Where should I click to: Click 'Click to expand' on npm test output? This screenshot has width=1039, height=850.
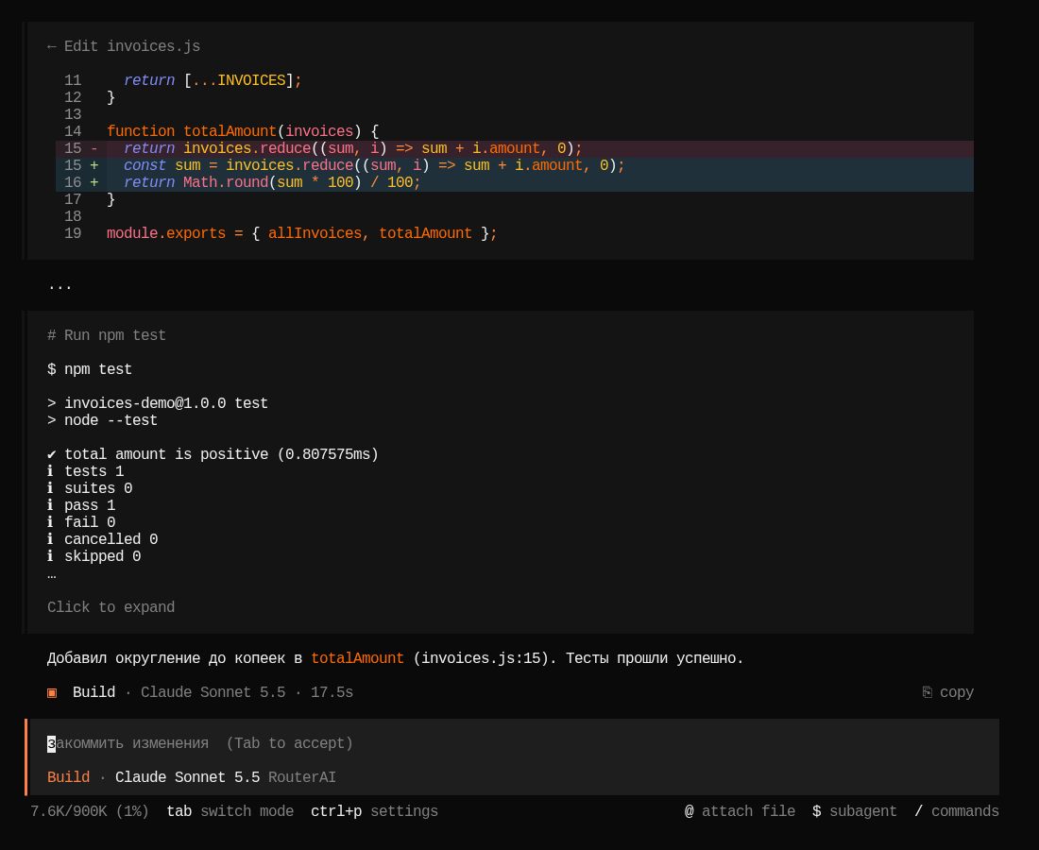coord(111,607)
